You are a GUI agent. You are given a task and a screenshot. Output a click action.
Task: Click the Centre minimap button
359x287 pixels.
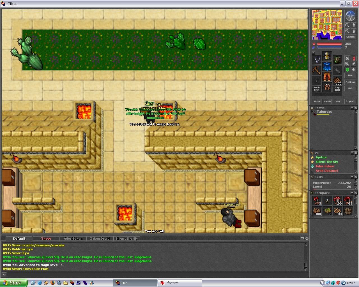[350, 37]
